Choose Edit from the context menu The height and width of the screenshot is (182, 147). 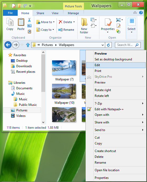pos(116,65)
